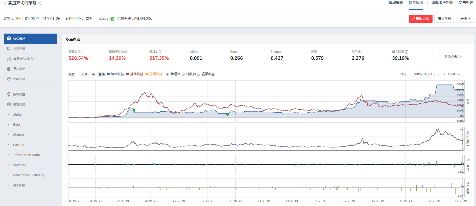Open 每日持仓&收益 from sidebar
Screen dimensions: 476x206
tap(30, 59)
